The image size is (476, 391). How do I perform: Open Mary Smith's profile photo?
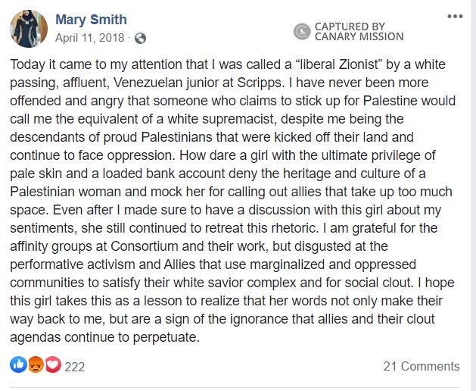click(30, 29)
